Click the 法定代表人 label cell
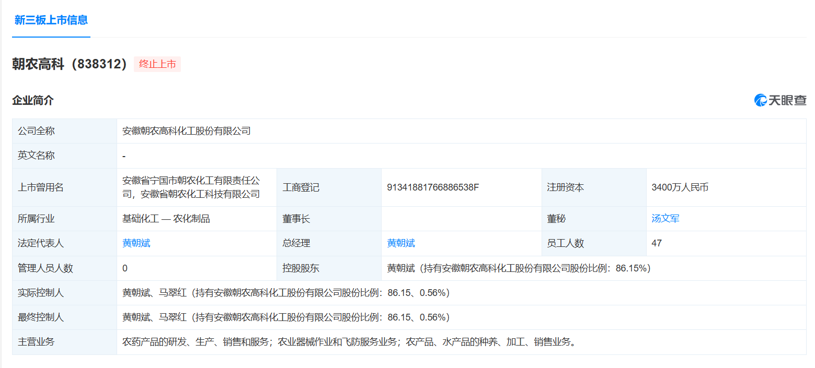 click(64, 243)
